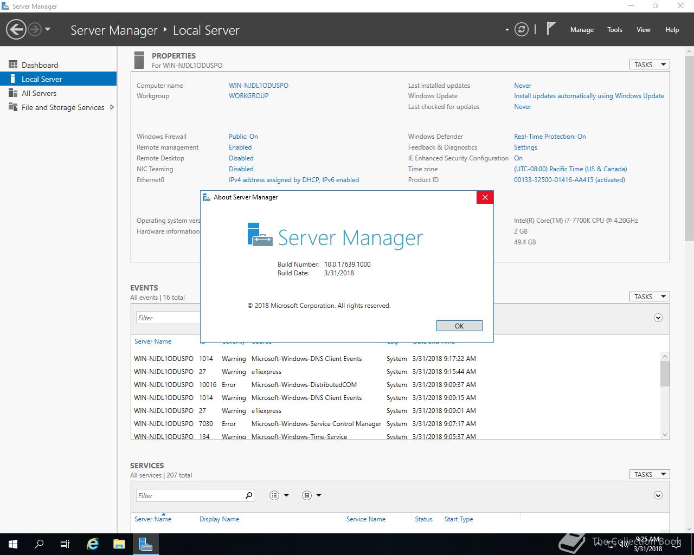This screenshot has width=694, height=555.
Task: Open the Notifications flag icon
Action: click(551, 28)
